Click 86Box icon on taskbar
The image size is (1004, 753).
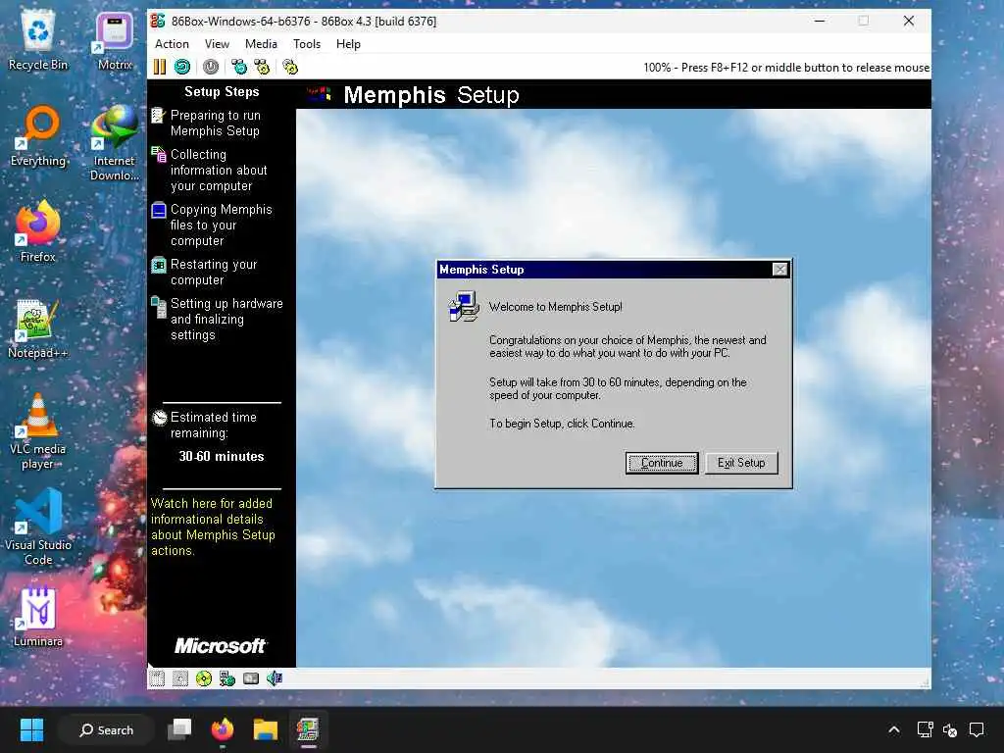308,729
